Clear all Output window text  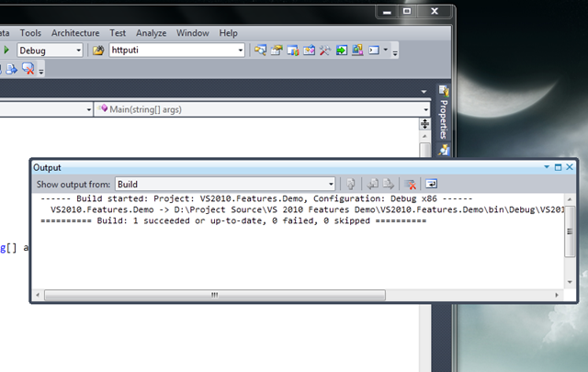(410, 184)
